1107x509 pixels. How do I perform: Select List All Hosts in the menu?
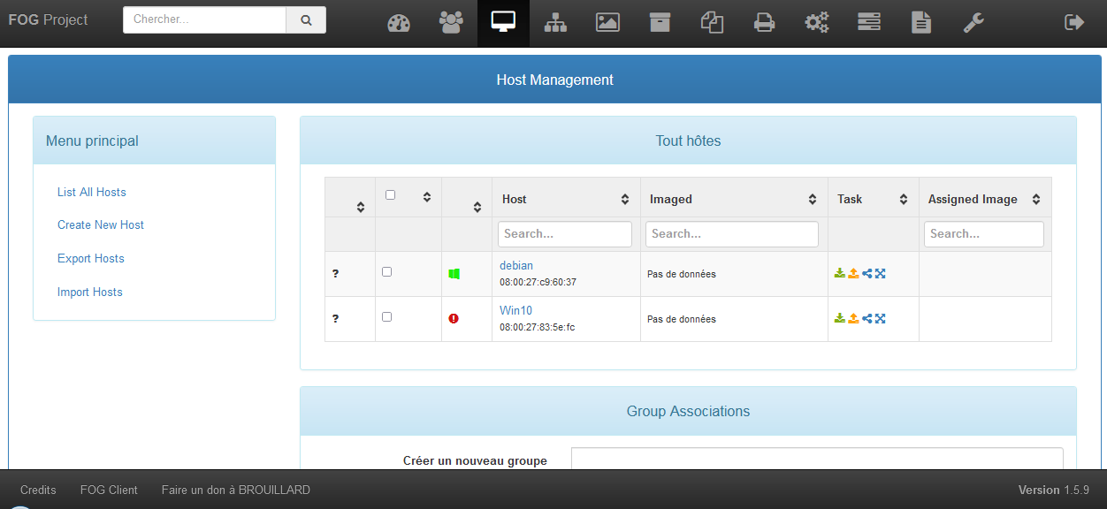92,192
